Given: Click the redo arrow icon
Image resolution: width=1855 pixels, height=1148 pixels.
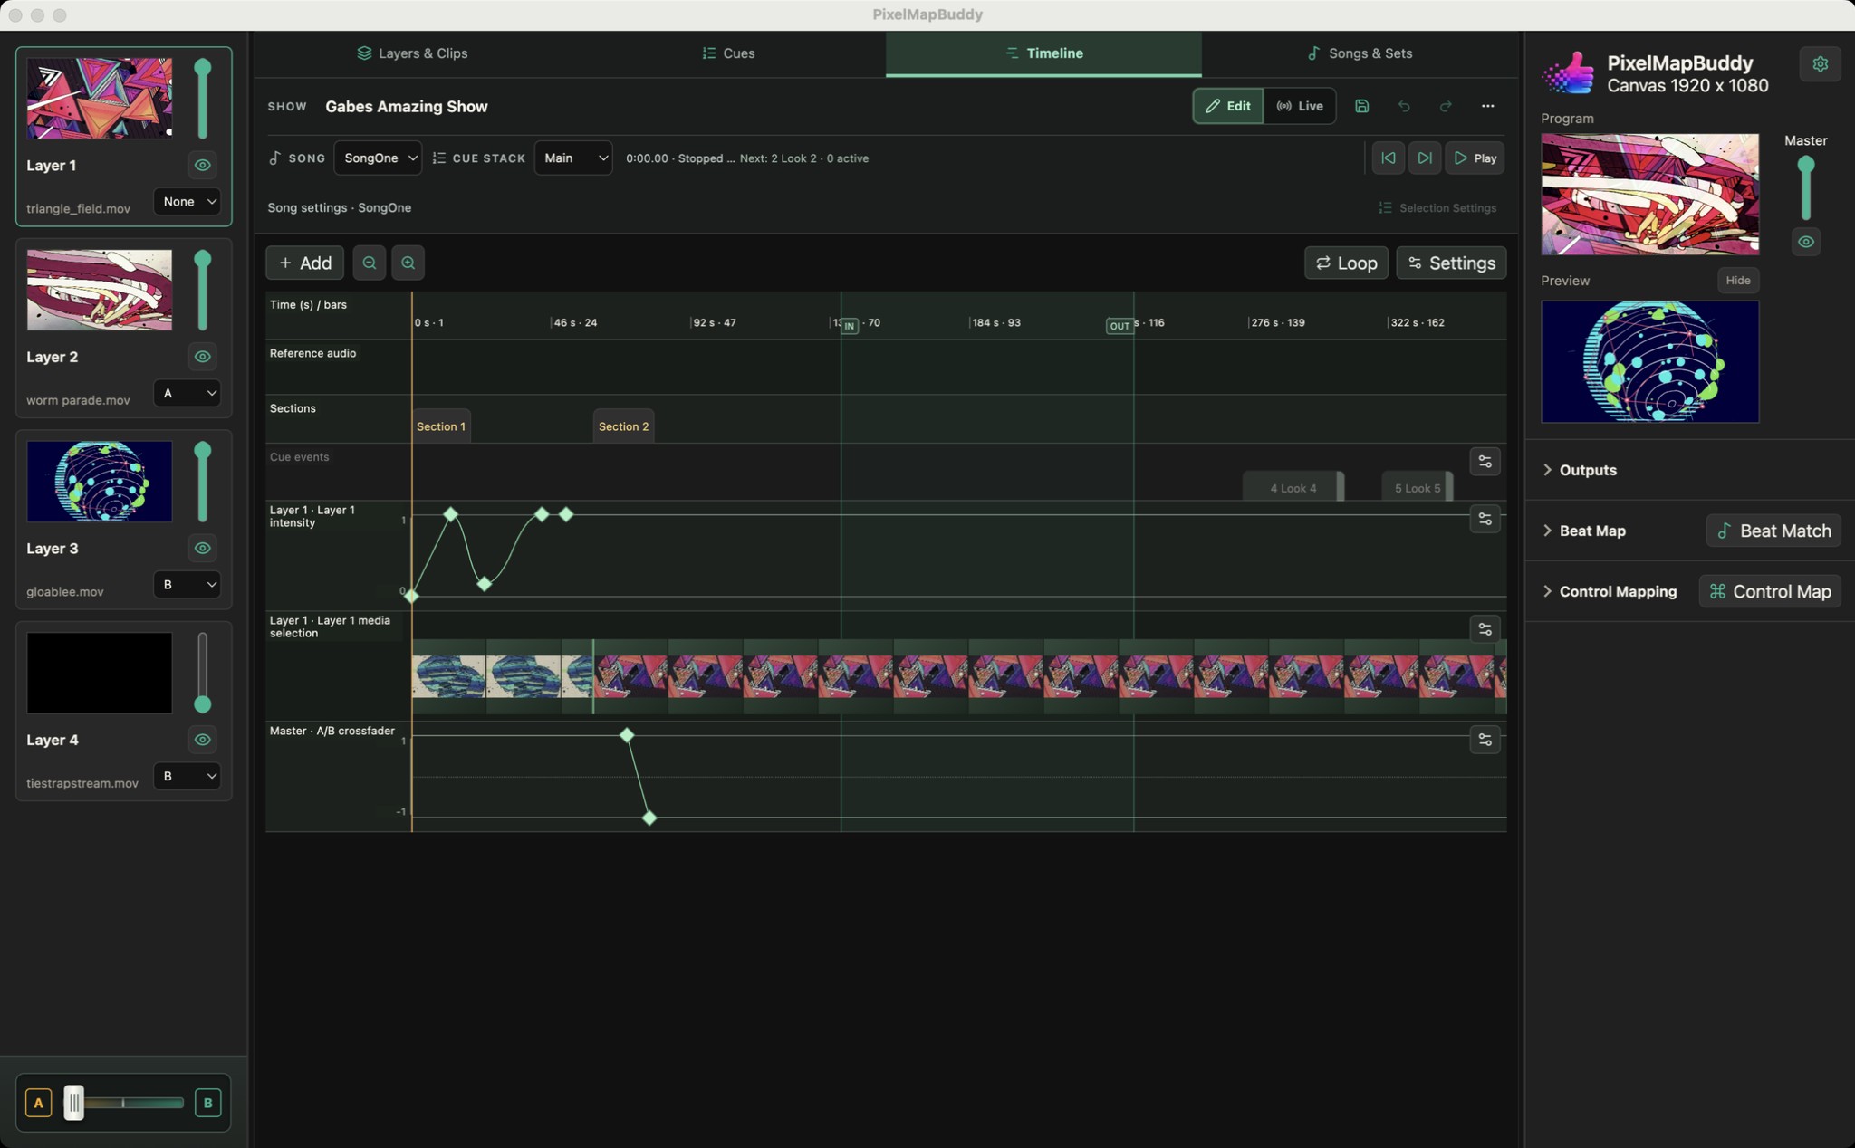Looking at the screenshot, I should (x=1446, y=106).
